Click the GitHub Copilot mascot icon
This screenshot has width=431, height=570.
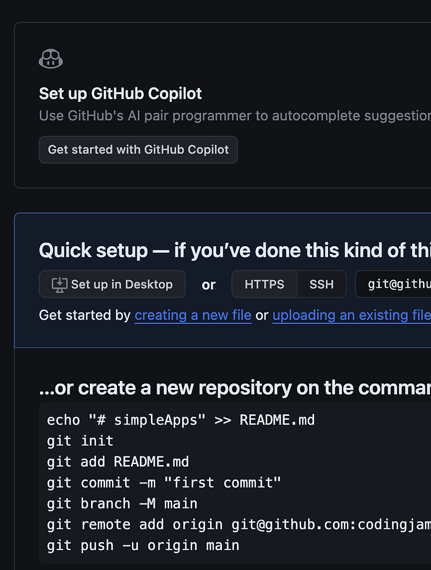pos(51,58)
